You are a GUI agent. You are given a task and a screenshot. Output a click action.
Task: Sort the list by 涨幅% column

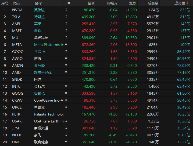pyautogui.click(x=112, y=3)
